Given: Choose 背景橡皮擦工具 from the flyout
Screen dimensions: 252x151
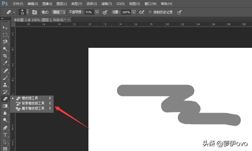Looking at the screenshot, I should (x=33, y=103).
